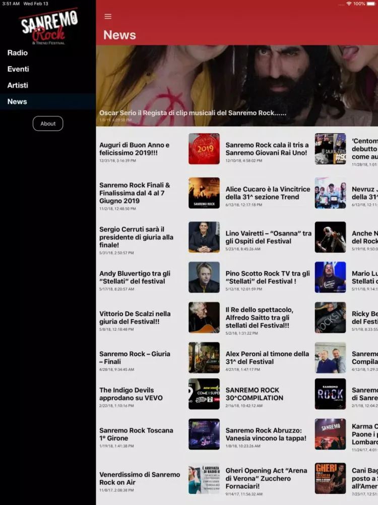Tap the Lino Vairetti guitarist thumbnail

(331, 237)
